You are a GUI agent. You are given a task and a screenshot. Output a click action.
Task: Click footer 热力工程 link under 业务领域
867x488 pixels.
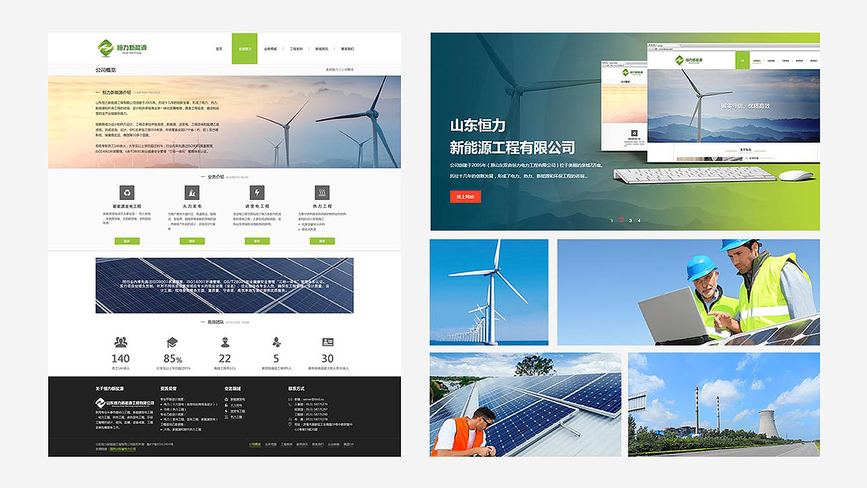pyautogui.click(x=233, y=417)
